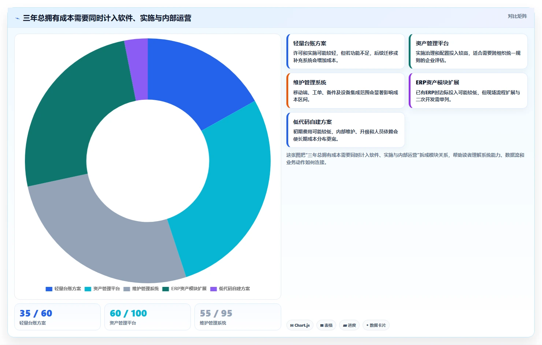This screenshot has height=345, width=542.
Task: Click ERP资产模块扩展 legend text
Action: (189, 289)
